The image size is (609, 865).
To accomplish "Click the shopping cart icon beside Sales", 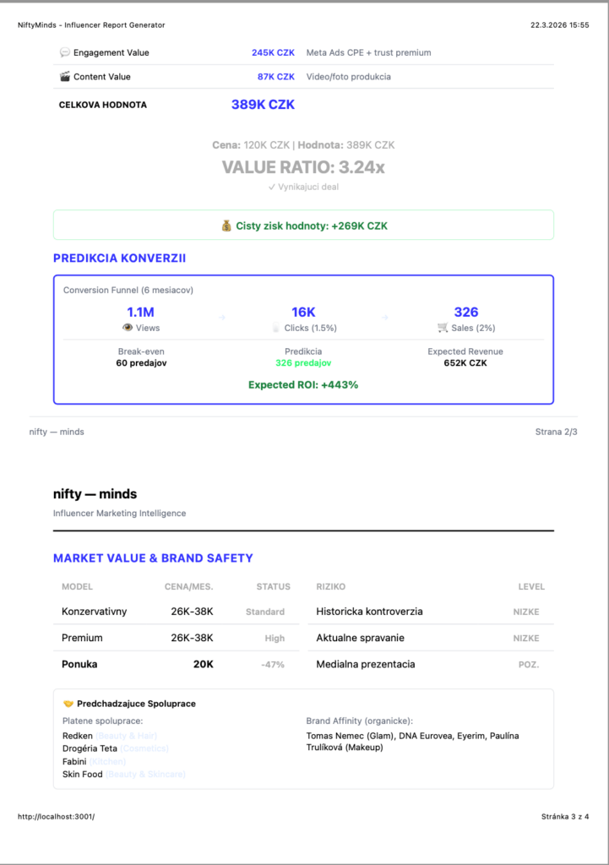I will coord(443,328).
